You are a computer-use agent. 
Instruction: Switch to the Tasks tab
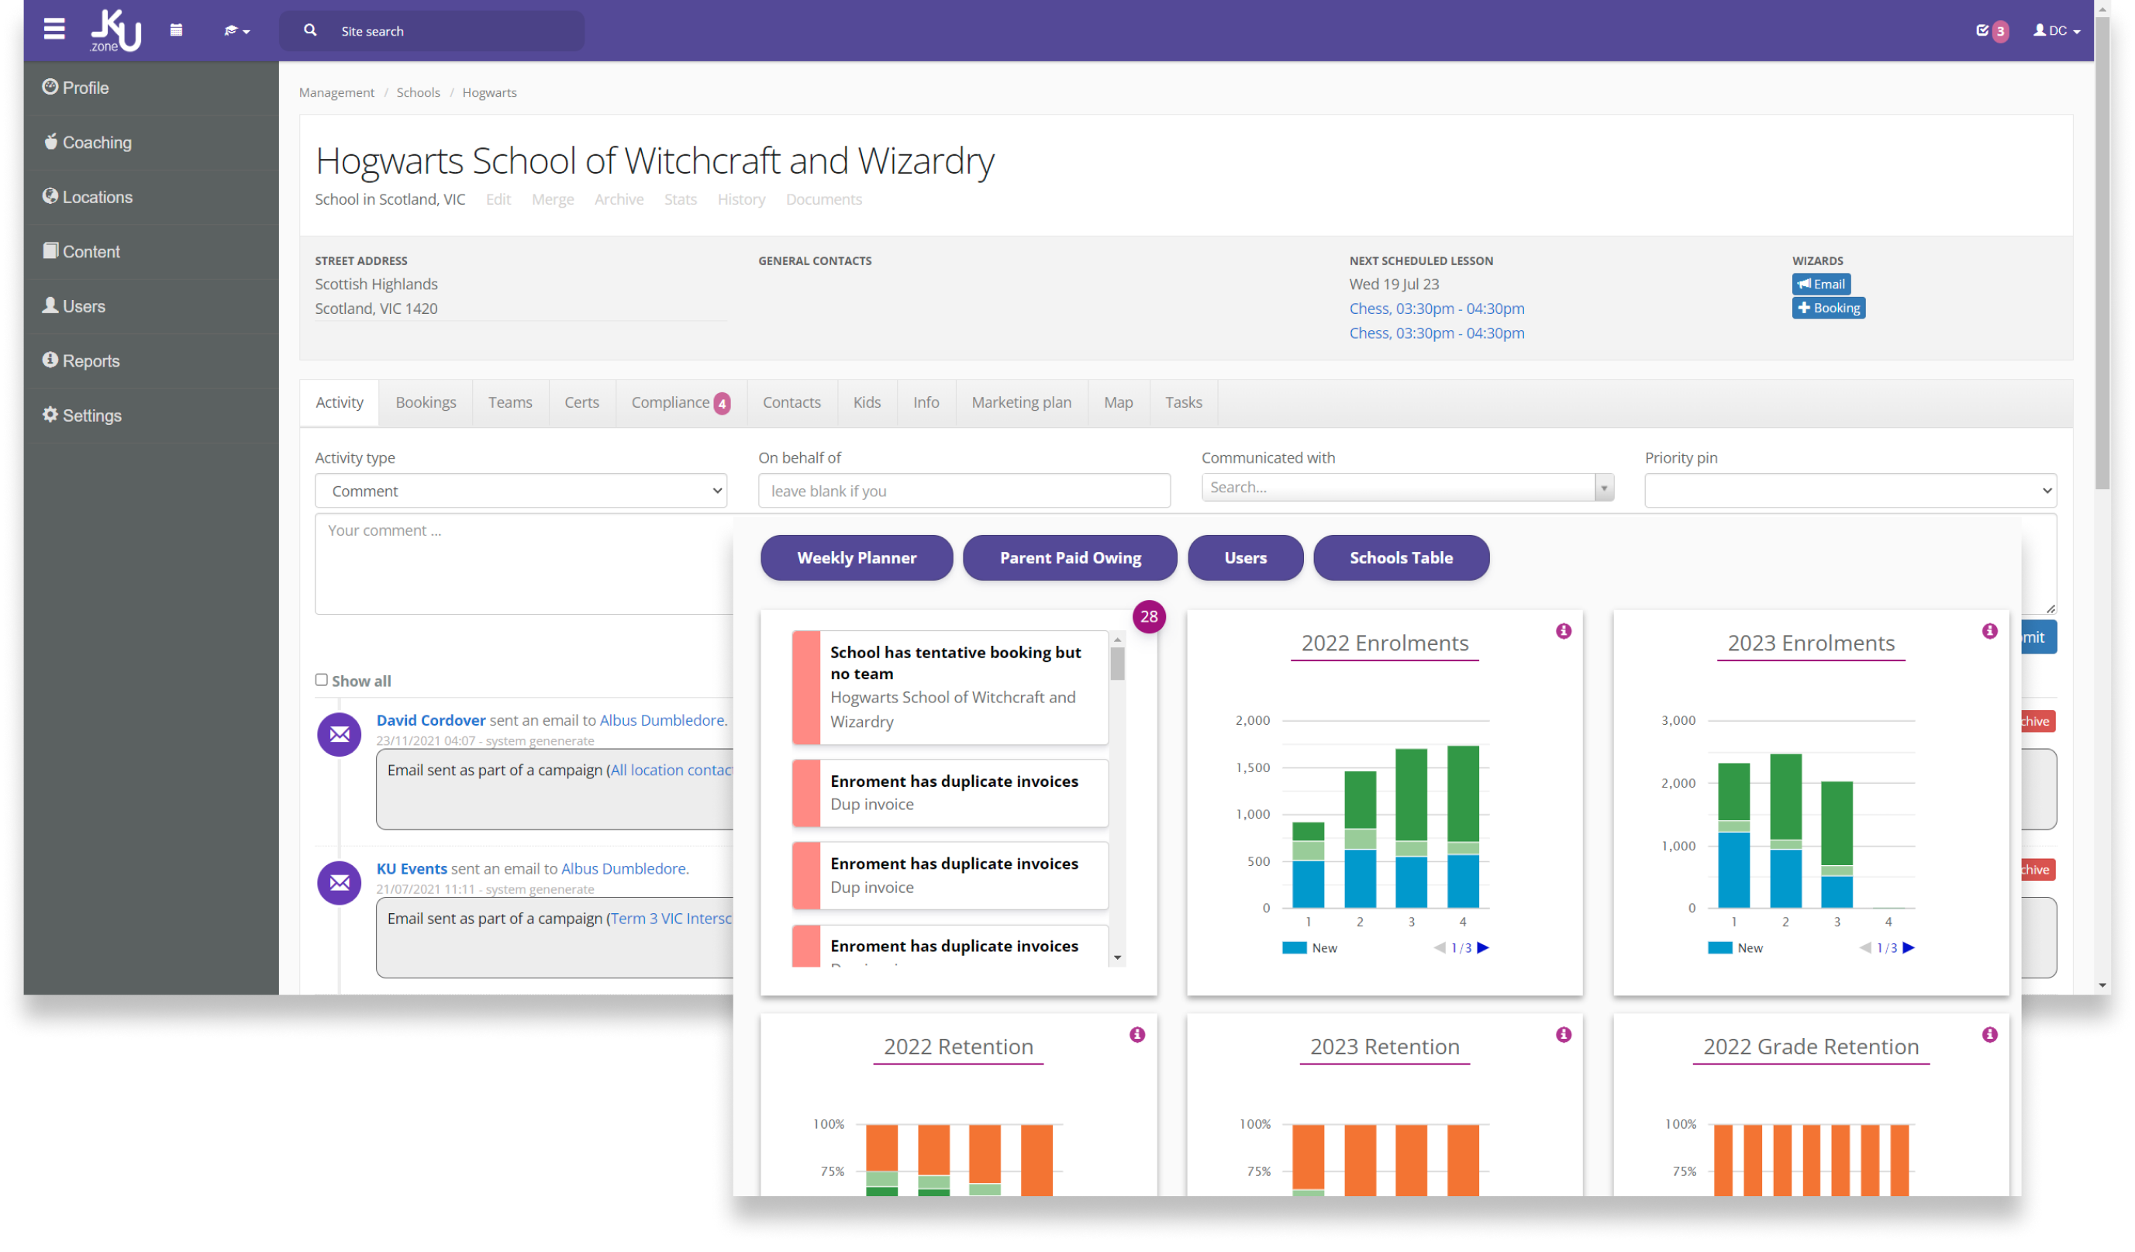click(1183, 402)
